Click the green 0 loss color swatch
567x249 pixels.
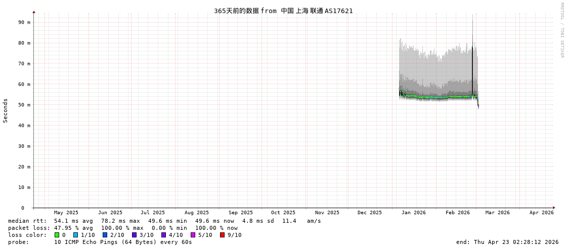[x=57, y=235]
